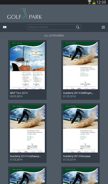Open the library book icon
108x184 pixels.
5,27
